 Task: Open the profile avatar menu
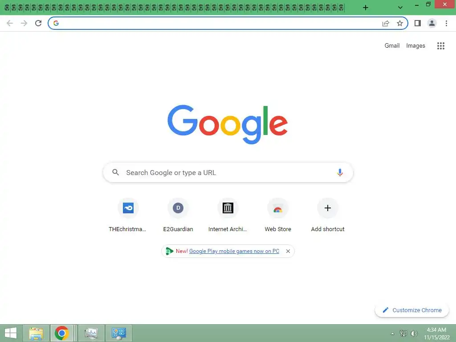pos(432,23)
